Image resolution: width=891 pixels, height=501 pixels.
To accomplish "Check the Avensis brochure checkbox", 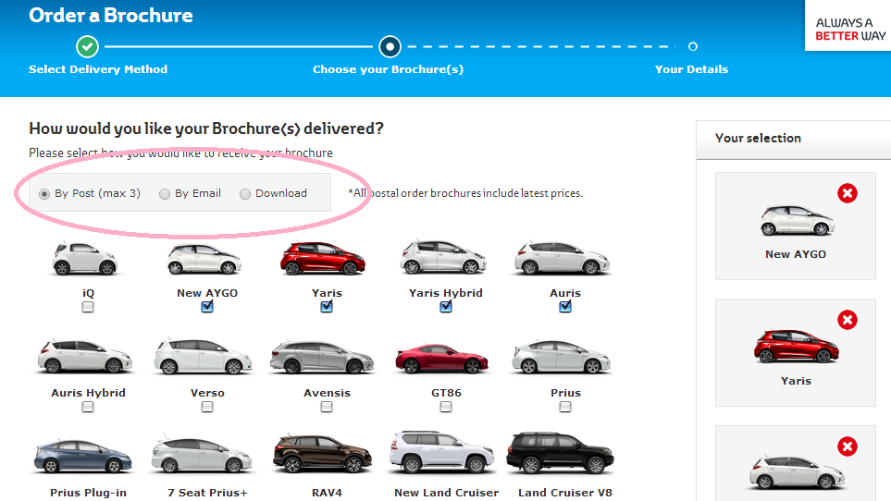I will pos(327,407).
